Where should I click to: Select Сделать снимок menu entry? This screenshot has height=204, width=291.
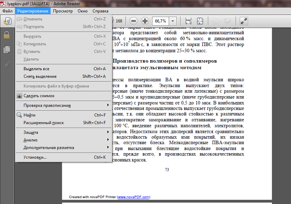[x=39, y=96]
